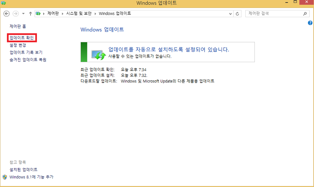Click the text 사용할 수 있는 업데이트가 없습니다
Viewport: 314px width, 187px height.
[140, 56]
